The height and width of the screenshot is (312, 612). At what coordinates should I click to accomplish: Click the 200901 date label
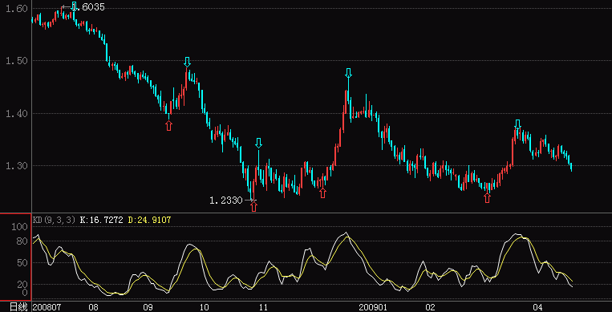[372, 307]
